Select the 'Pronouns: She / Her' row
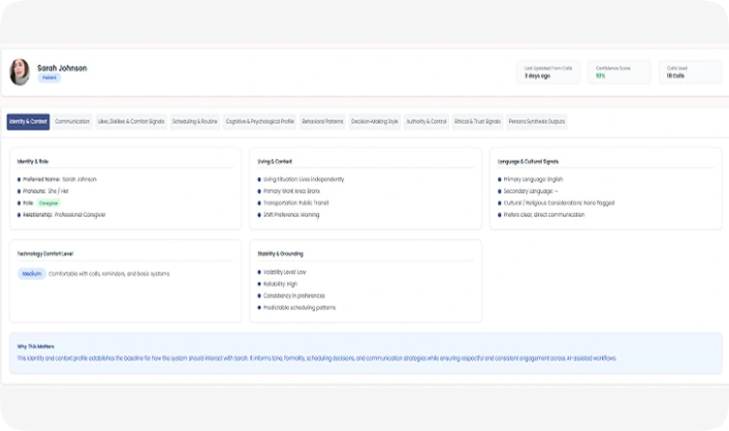Screen dimensions: 729x431 (x=43, y=191)
